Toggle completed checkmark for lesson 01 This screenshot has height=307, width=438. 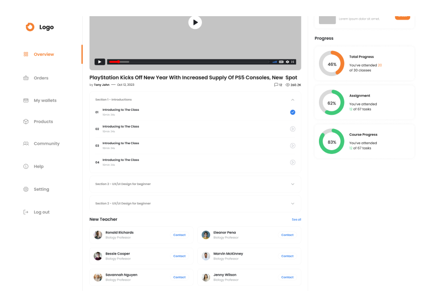pos(292,112)
